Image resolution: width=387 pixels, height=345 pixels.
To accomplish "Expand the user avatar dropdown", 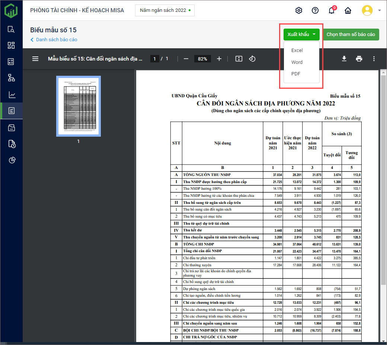I will 379,10.
